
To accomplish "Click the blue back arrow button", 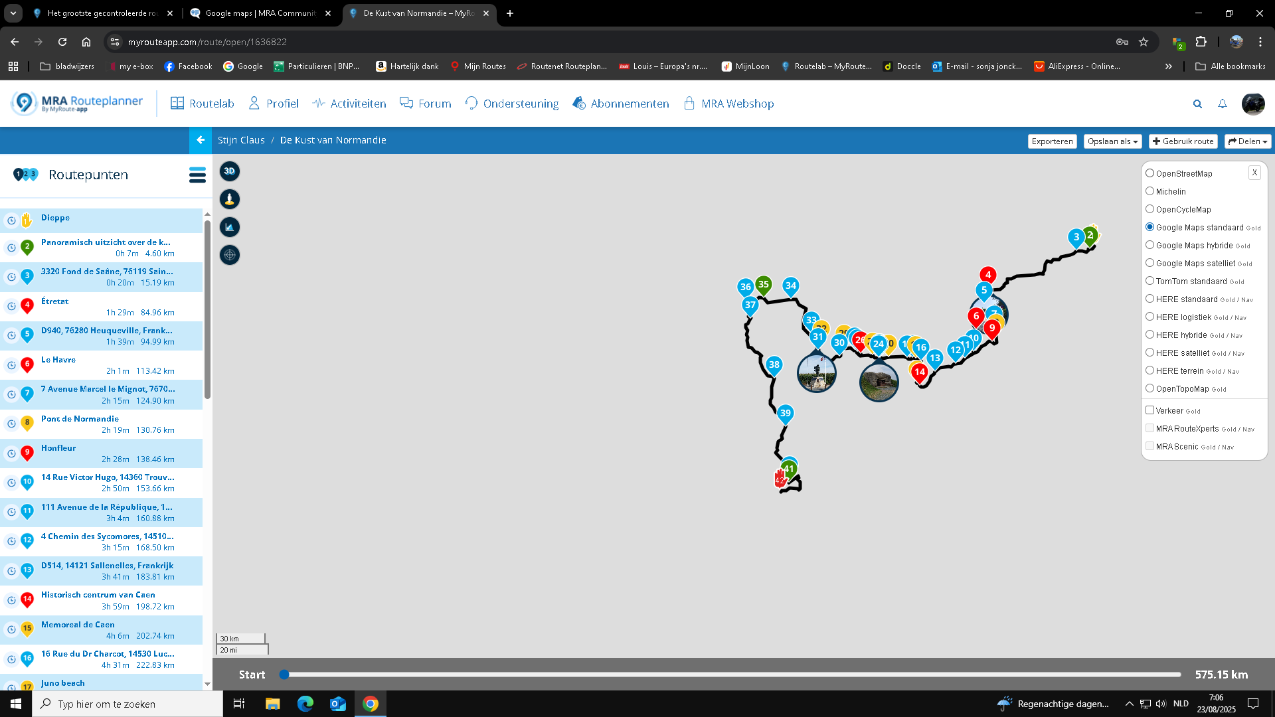I will point(201,140).
